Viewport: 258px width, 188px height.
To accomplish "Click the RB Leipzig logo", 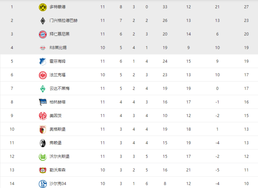I will [x=43, y=48].
